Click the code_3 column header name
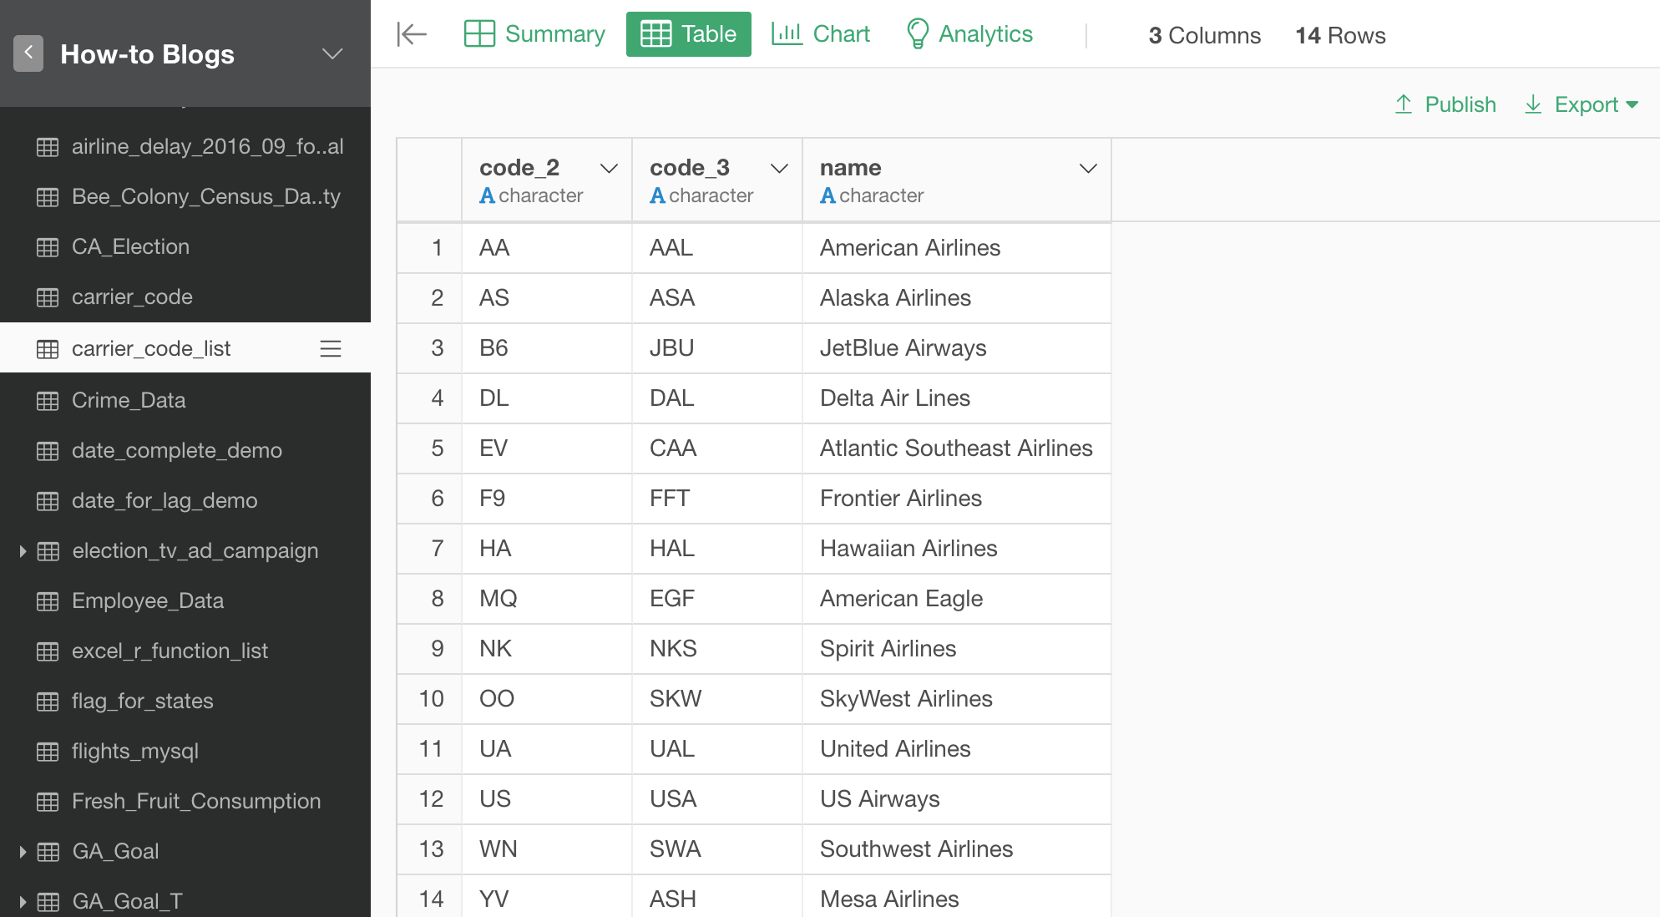1660x917 pixels. click(690, 168)
